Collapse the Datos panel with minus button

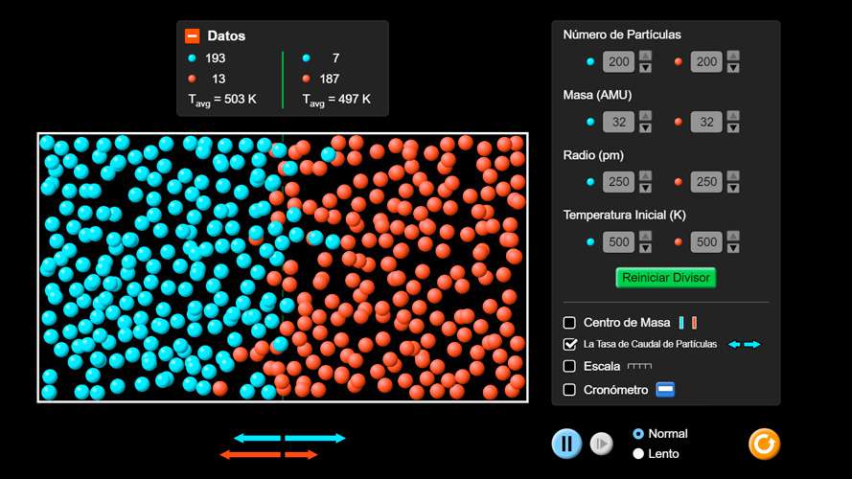pyautogui.click(x=192, y=36)
